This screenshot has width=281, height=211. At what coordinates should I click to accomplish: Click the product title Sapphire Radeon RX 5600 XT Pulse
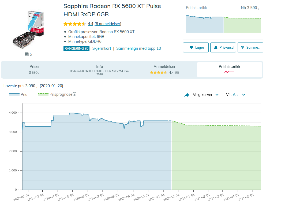(112, 10)
